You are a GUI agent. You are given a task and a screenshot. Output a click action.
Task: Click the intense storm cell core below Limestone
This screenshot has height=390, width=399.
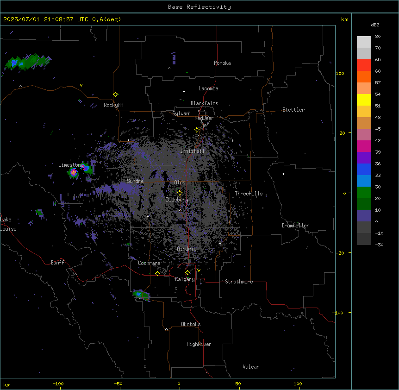(x=74, y=173)
